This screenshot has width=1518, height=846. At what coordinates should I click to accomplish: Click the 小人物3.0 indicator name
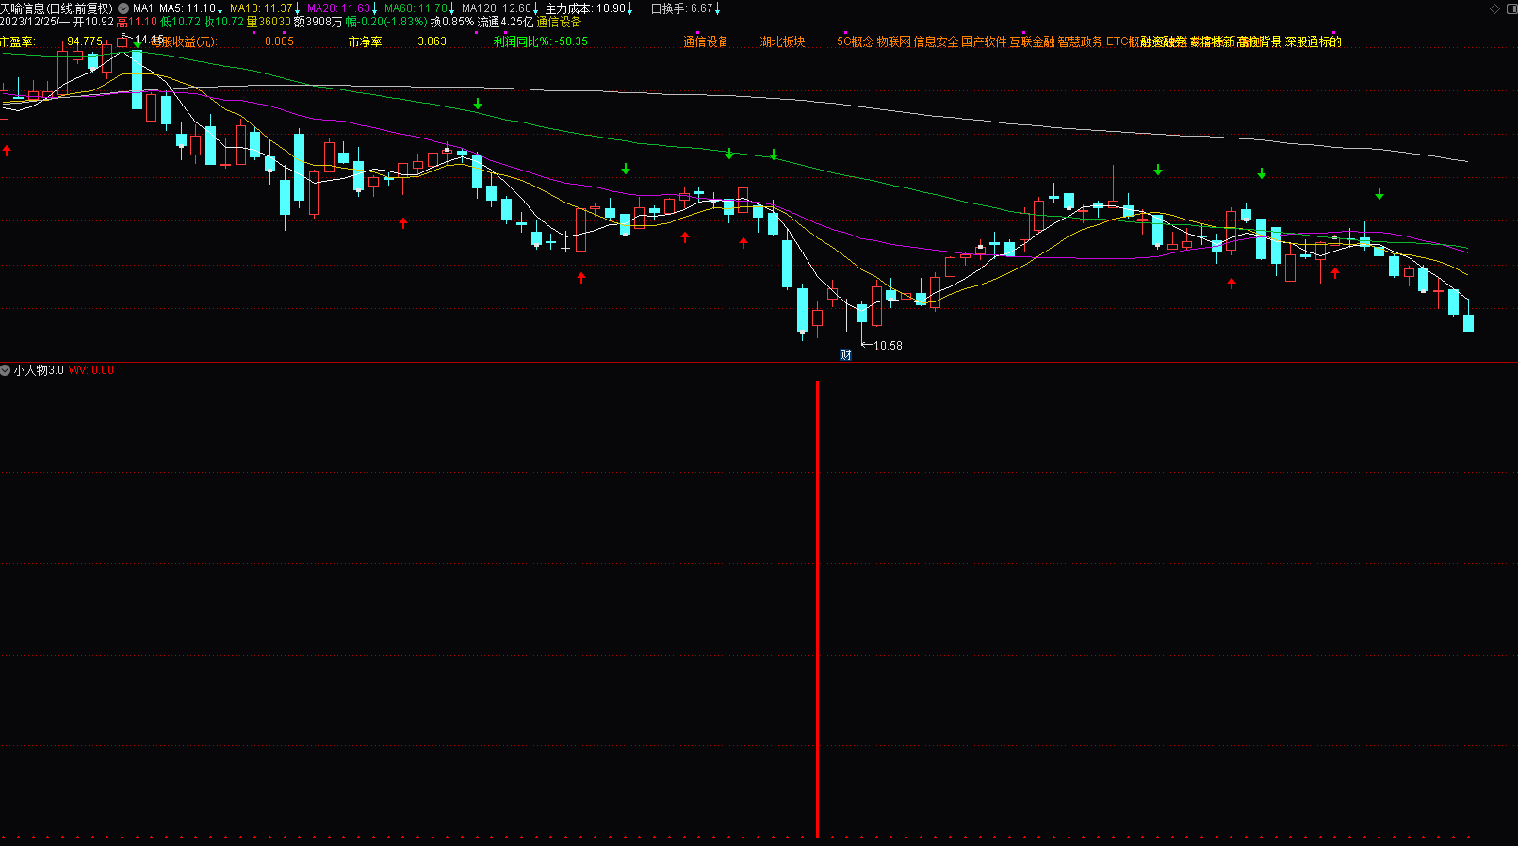pyautogui.click(x=39, y=370)
